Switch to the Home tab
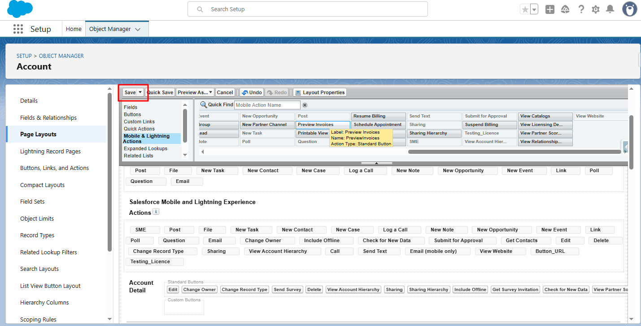This screenshot has height=326, width=641. pyautogui.click(x=74, y=29)
